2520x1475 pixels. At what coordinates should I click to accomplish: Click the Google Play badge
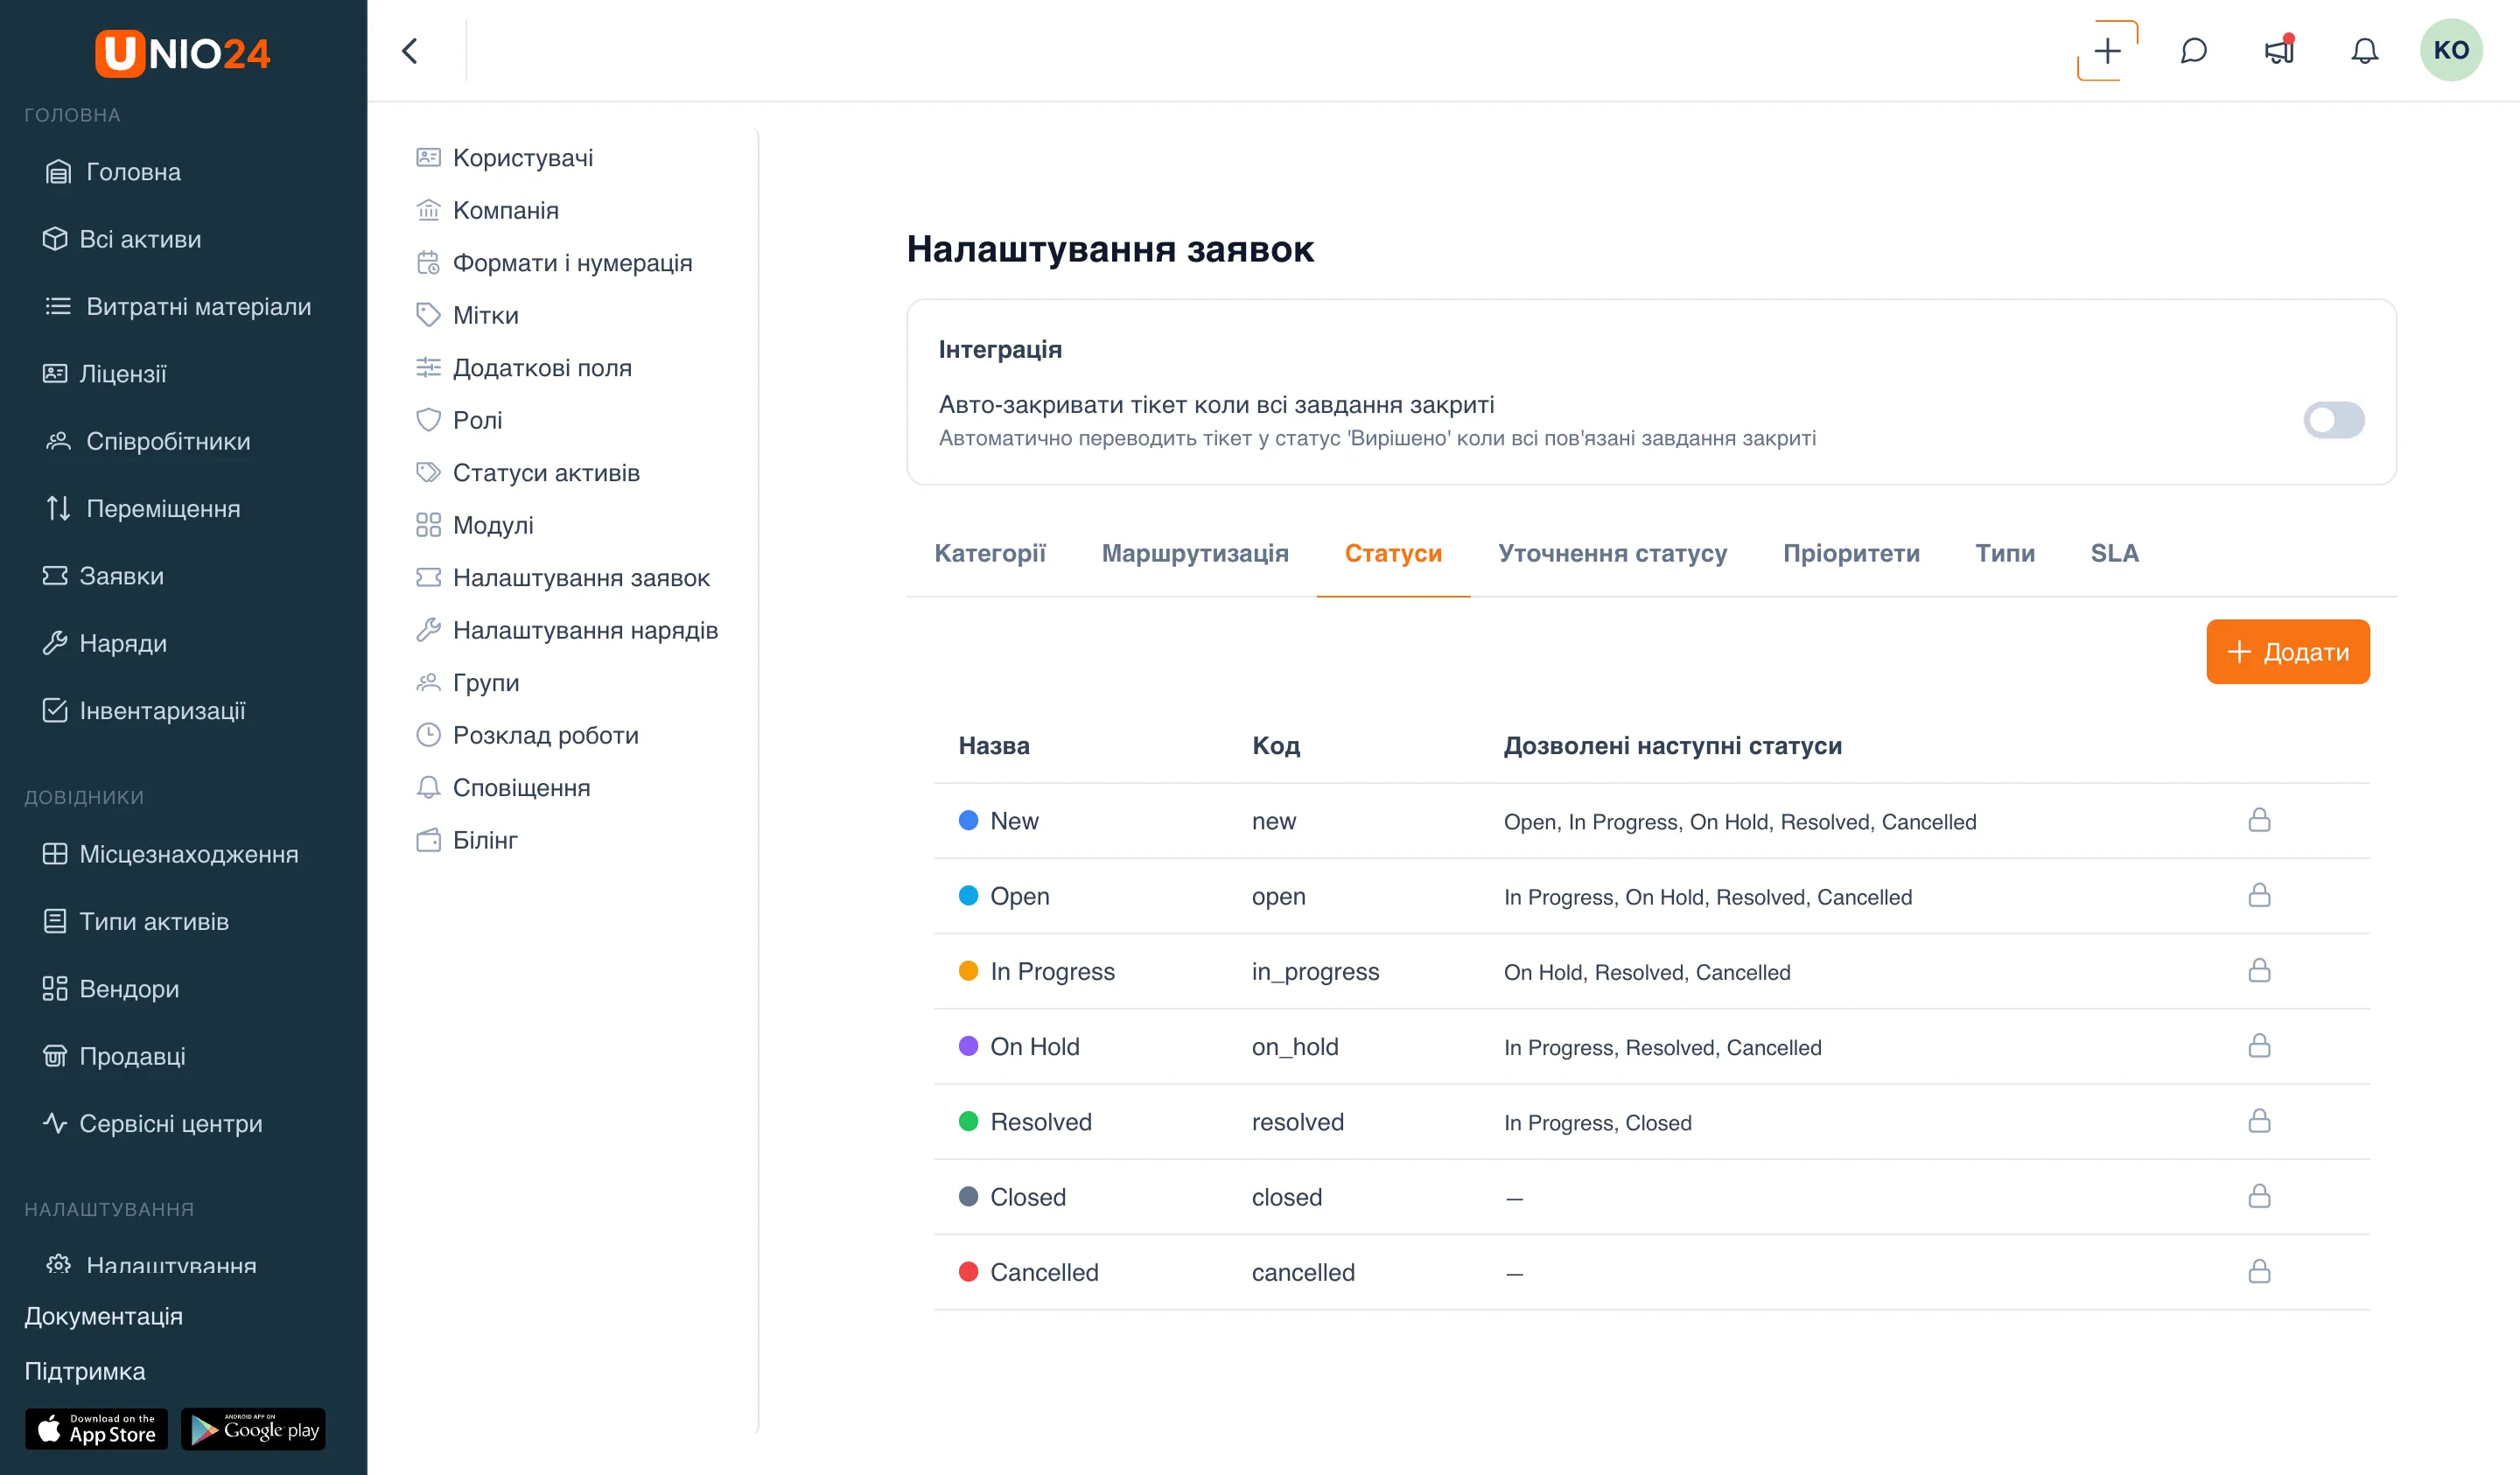(x=253, y=1429)
